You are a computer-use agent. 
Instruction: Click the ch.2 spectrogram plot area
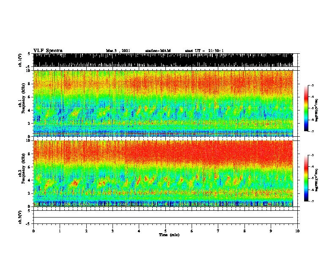163,174
